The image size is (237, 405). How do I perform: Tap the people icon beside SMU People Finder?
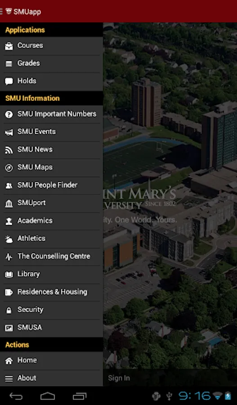[9, 186]
